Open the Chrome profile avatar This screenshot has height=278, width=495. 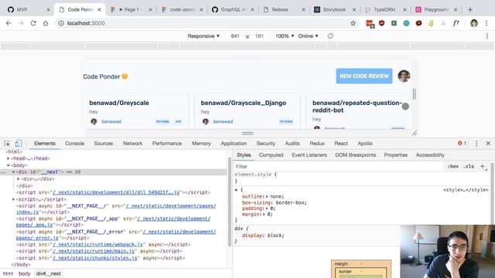474,23
